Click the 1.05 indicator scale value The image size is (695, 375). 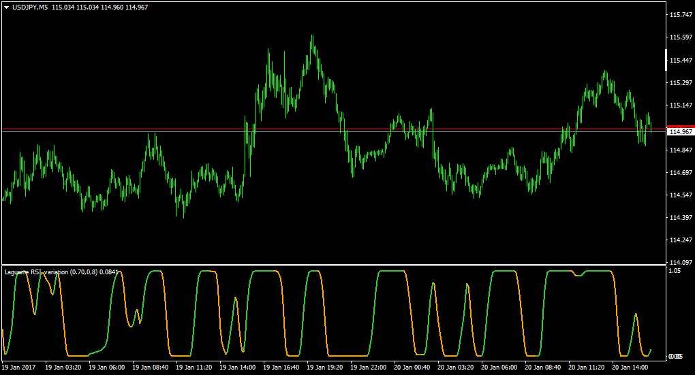click(x=675, y=270)
